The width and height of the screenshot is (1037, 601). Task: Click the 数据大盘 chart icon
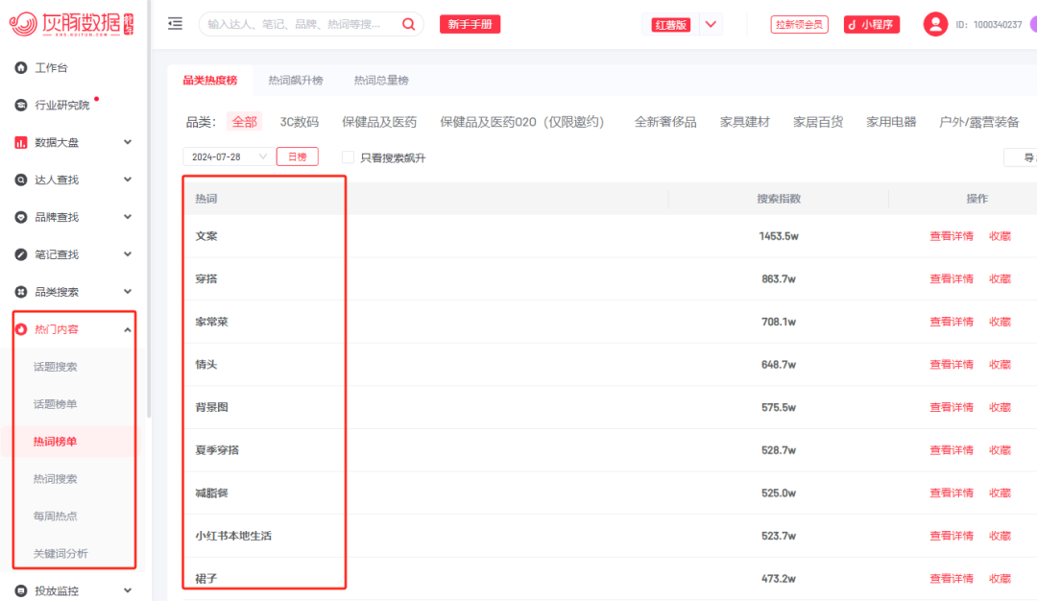point(20,142)
